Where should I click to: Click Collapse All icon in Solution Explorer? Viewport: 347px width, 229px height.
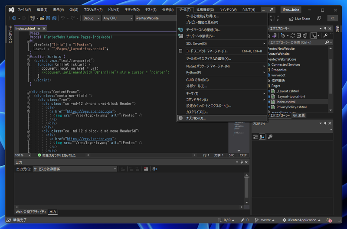pos(298,35)
